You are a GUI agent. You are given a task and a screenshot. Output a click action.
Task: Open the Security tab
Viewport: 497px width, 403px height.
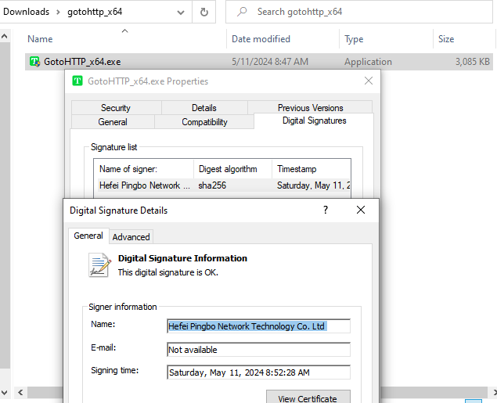(x=116, y=108)
